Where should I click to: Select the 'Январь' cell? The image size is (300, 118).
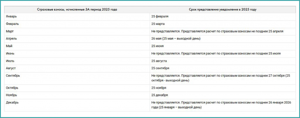point(77,17)
